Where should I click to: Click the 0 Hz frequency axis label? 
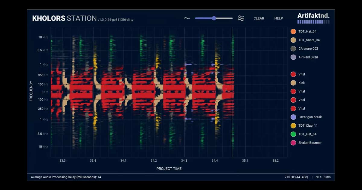(x=44, y=92)
